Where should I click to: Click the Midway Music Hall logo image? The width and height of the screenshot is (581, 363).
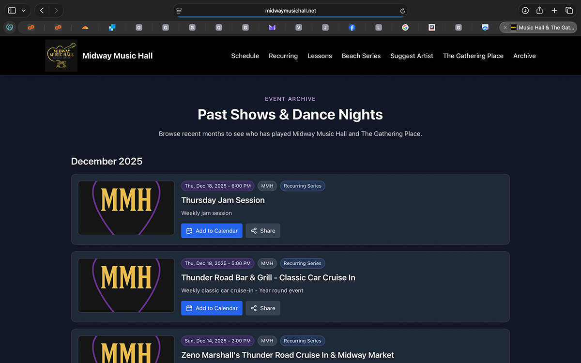point(61,56)
